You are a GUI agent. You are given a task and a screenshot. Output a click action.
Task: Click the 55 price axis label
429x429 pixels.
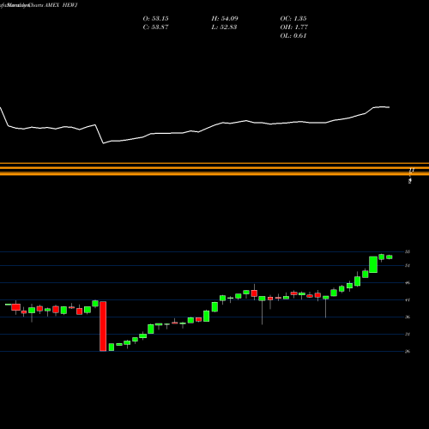point(408,251)
